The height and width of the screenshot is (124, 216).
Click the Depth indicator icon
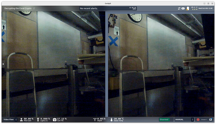click(95, 120)
